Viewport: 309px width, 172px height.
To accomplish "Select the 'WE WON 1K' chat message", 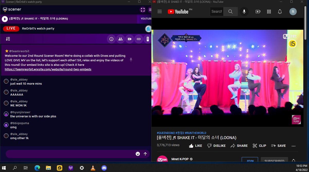I will click(18, 105).
